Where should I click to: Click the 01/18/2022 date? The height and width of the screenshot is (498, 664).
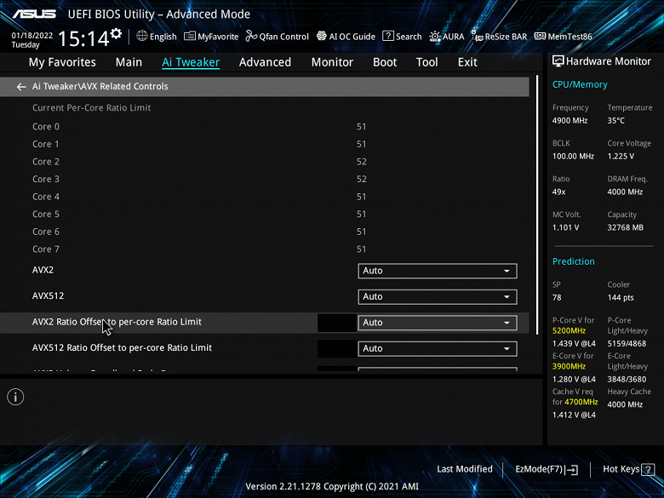point(32,36)
